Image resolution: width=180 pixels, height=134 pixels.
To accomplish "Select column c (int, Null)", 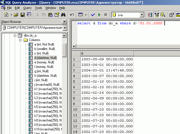I will 41,53.
